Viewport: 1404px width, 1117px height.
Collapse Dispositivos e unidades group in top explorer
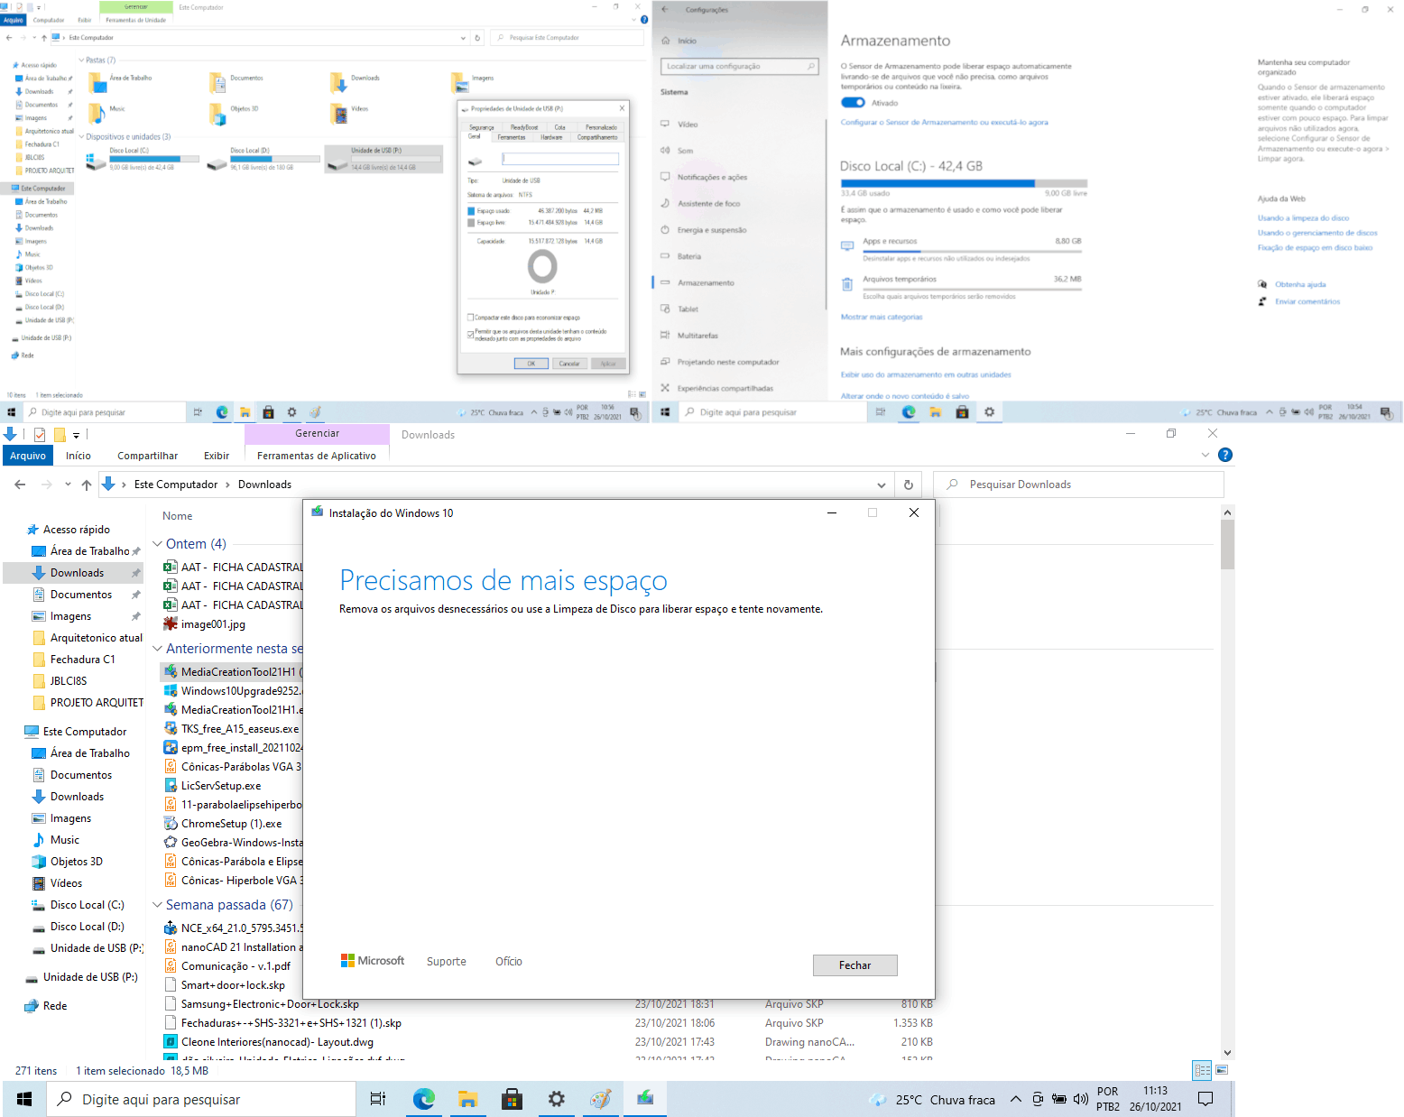point(81,137)
